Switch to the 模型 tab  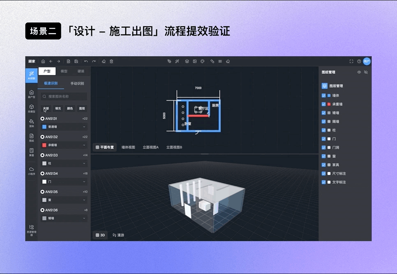click(64, 71)
